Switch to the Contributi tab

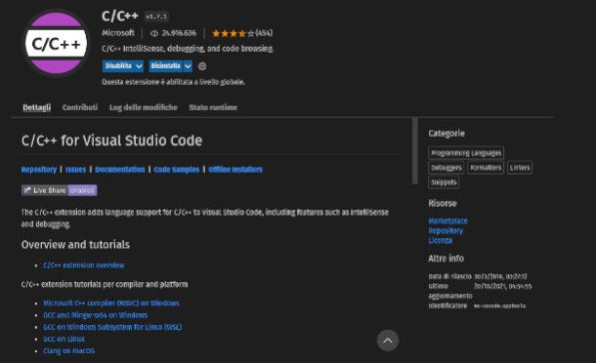80,107
